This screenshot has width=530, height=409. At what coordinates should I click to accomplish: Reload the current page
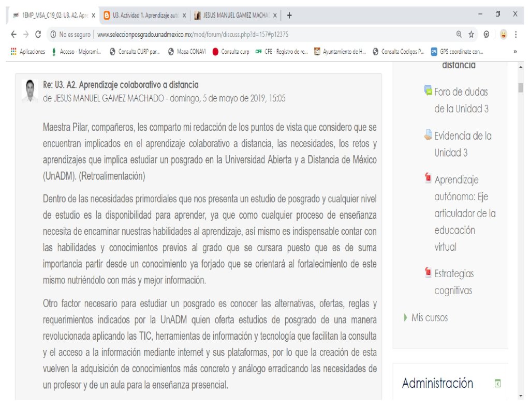tap(38, 35)
